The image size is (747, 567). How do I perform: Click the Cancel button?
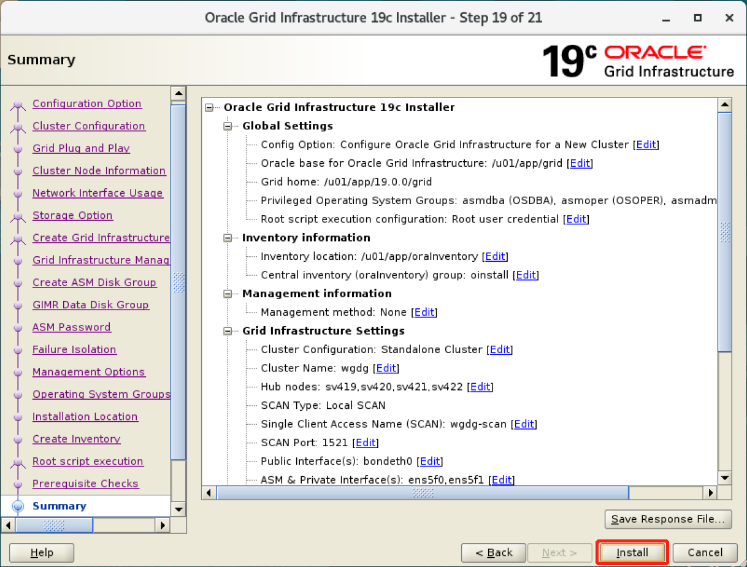705,552
